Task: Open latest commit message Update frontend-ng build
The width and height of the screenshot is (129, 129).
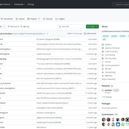Action: click(29, 34)
